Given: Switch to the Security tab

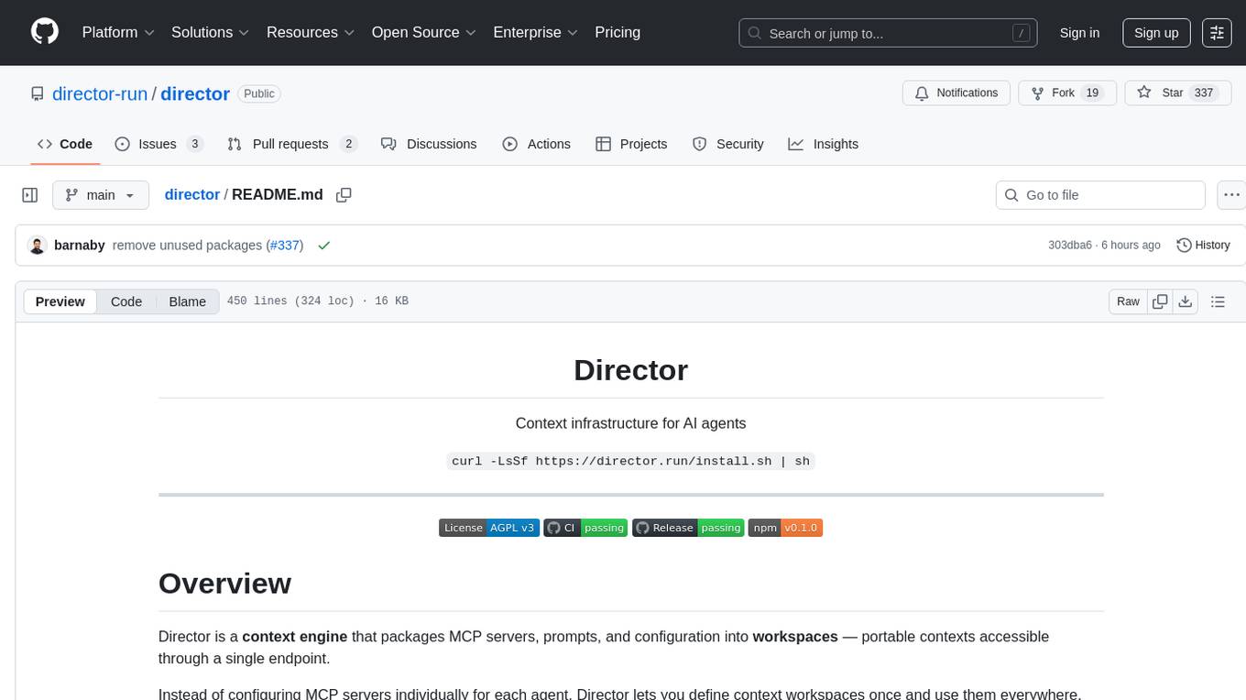Looking at the screenshot, I should pyautogui.click(x=728, y=144).
